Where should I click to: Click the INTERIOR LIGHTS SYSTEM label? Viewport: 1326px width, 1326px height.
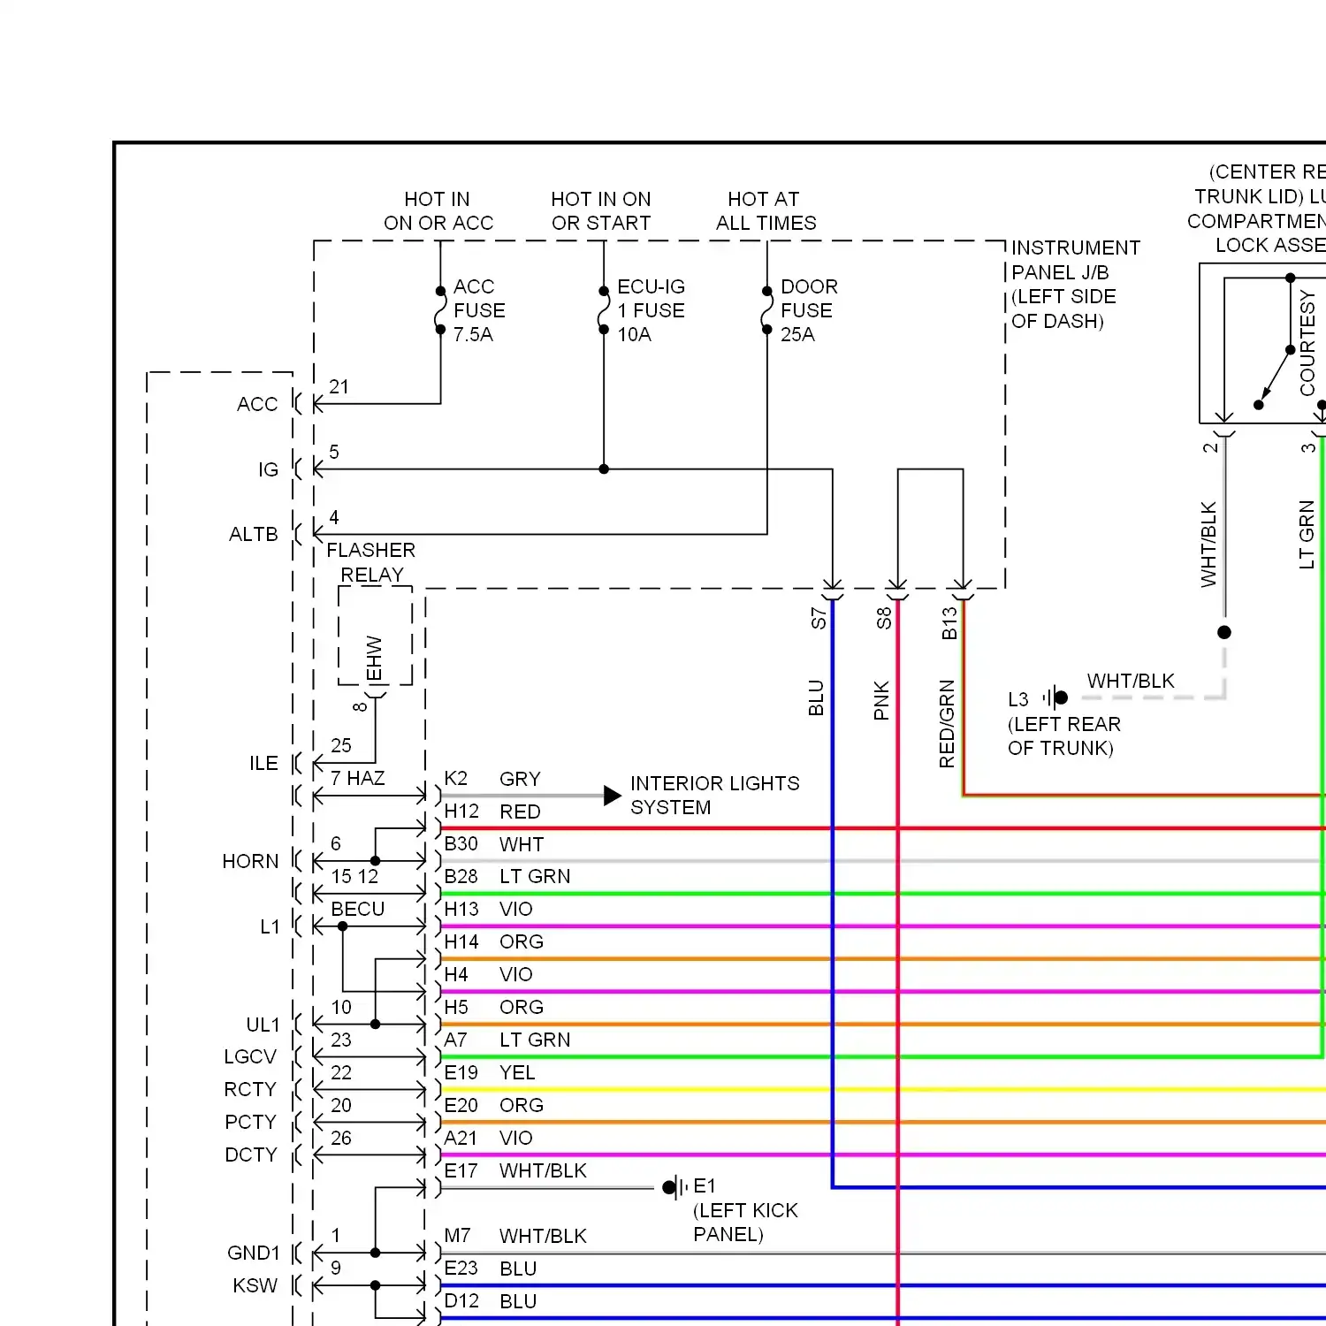pos(714,796)
